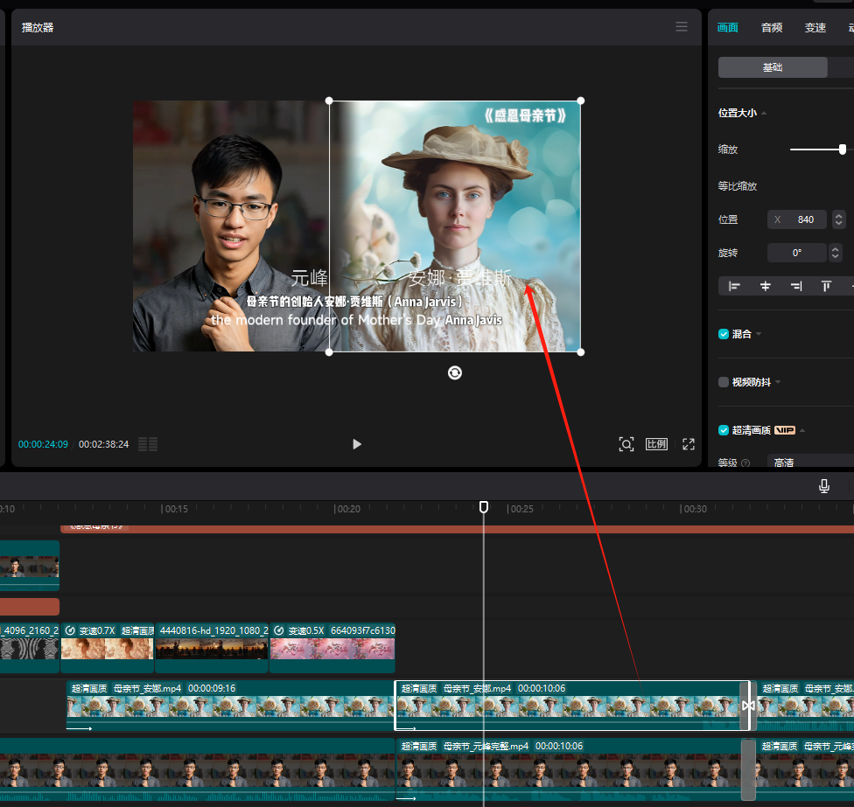Click the transition icon between 安娜 clips

[x=748, y=706]
